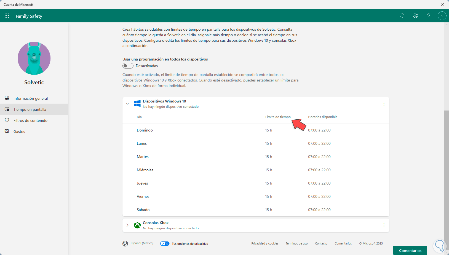The width and height of the screenshot is (449, 255).
Task: Edit the Lunes schedule row
Action: pyautogui.click(x=256, y=143)
